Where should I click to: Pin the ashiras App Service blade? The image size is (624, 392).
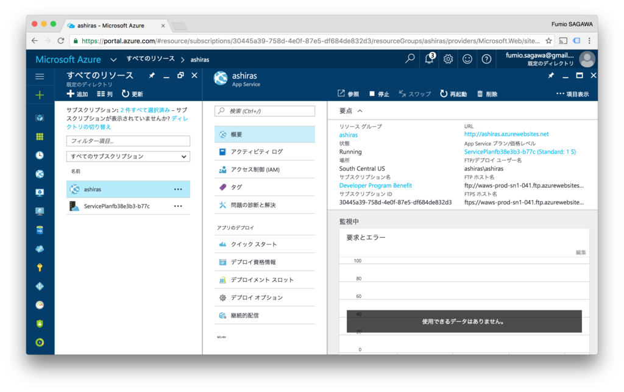551,75
